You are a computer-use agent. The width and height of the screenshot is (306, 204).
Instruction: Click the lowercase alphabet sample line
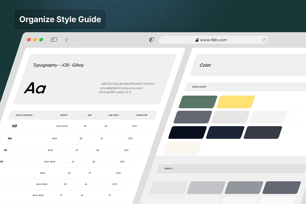[x=121, y=88]
